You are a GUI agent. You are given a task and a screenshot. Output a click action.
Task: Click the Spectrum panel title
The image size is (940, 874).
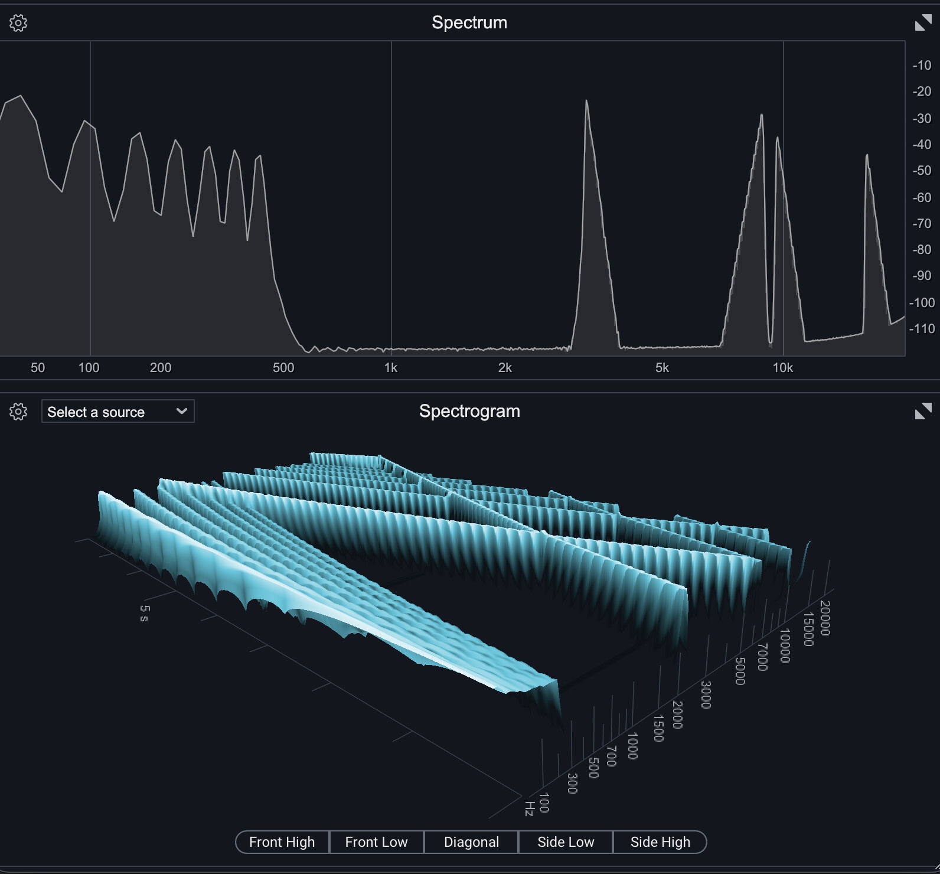469,22
